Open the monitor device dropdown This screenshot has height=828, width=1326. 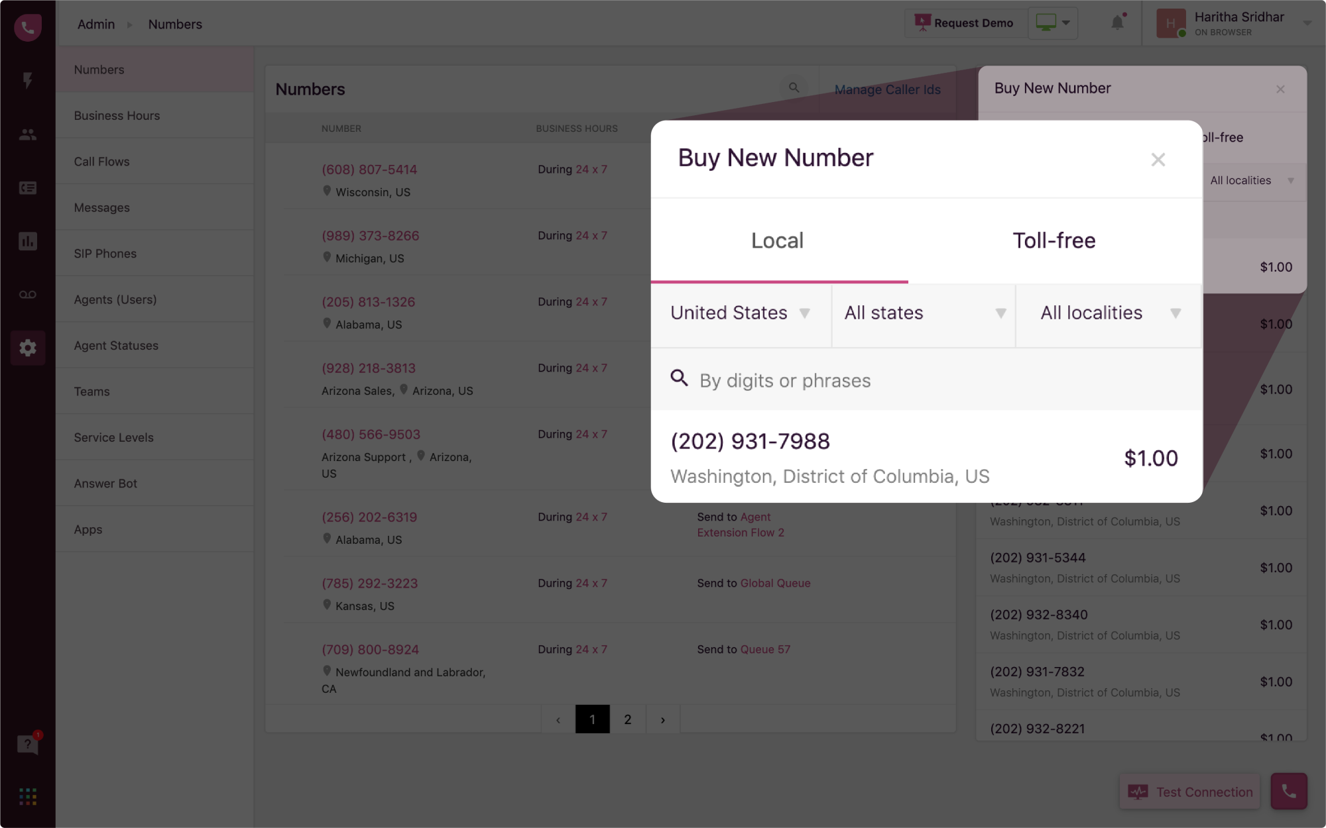point(1053,23)
